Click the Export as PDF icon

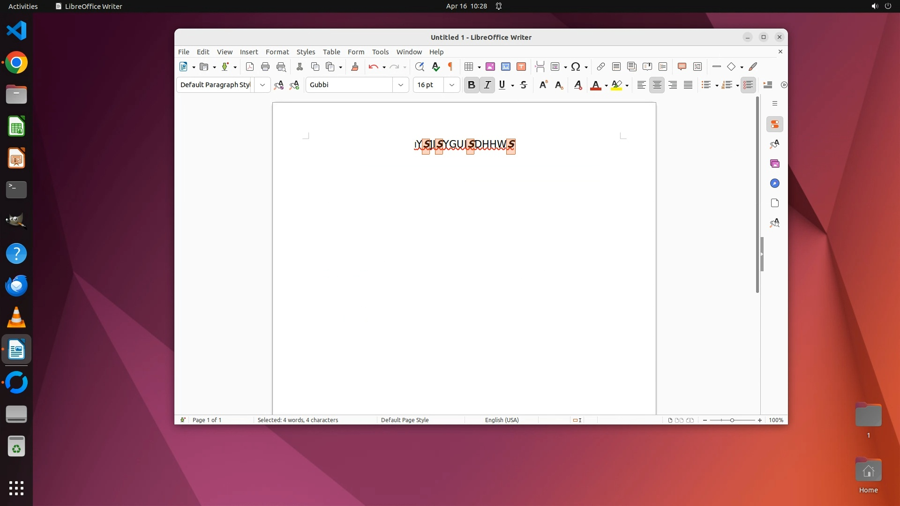click(250, 67)
